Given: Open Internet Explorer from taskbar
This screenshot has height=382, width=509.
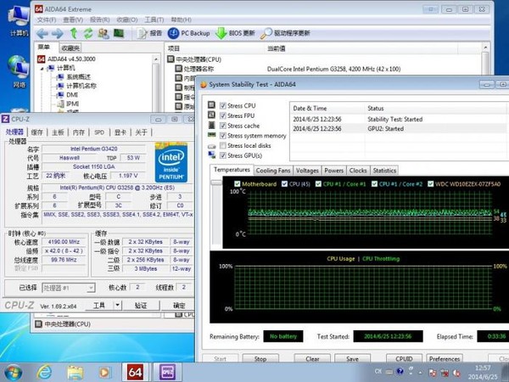Looking at the screenshot, I should pos(44,372).
